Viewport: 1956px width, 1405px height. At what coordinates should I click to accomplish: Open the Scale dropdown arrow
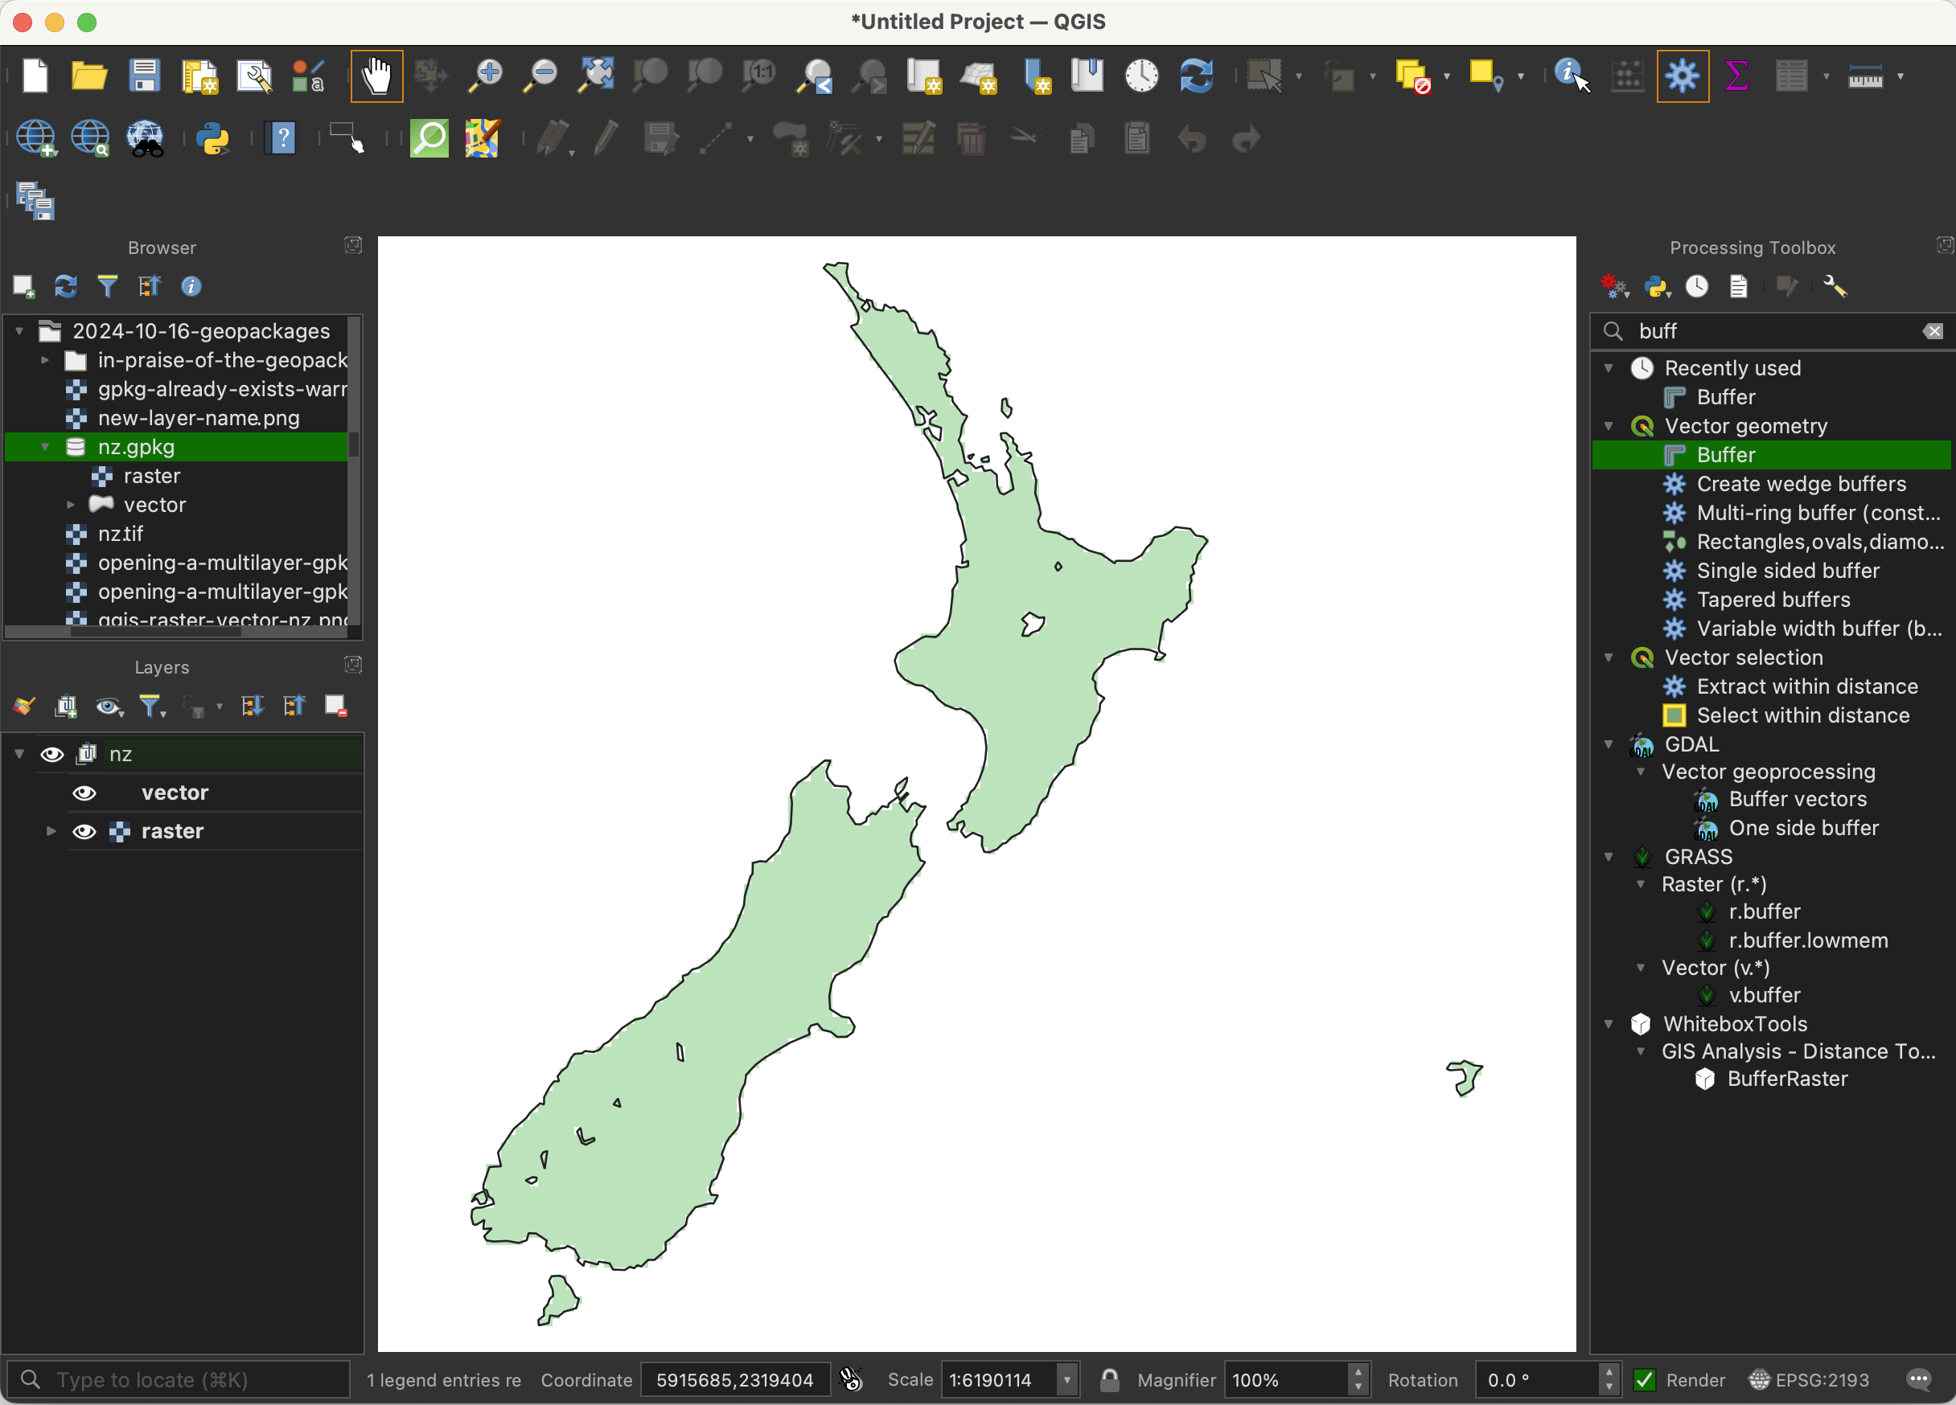coord(1066,1380)
